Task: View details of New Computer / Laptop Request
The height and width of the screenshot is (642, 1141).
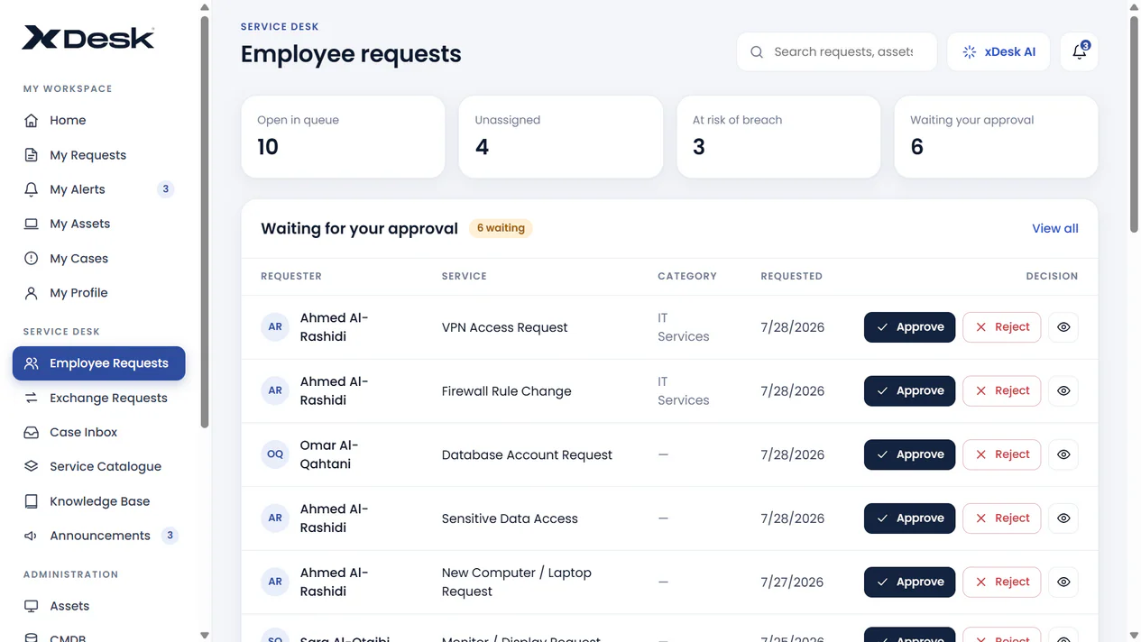Action: click(x=1063, y=582)
